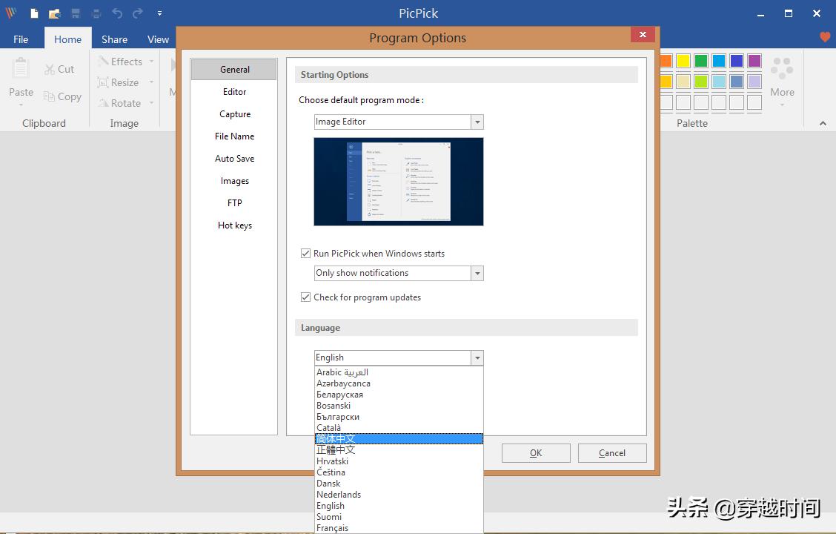Image resolution: width=836 pixels, height=534 pixels.
Task: Click the orange heart icon
Action: [x=825, y=37]
